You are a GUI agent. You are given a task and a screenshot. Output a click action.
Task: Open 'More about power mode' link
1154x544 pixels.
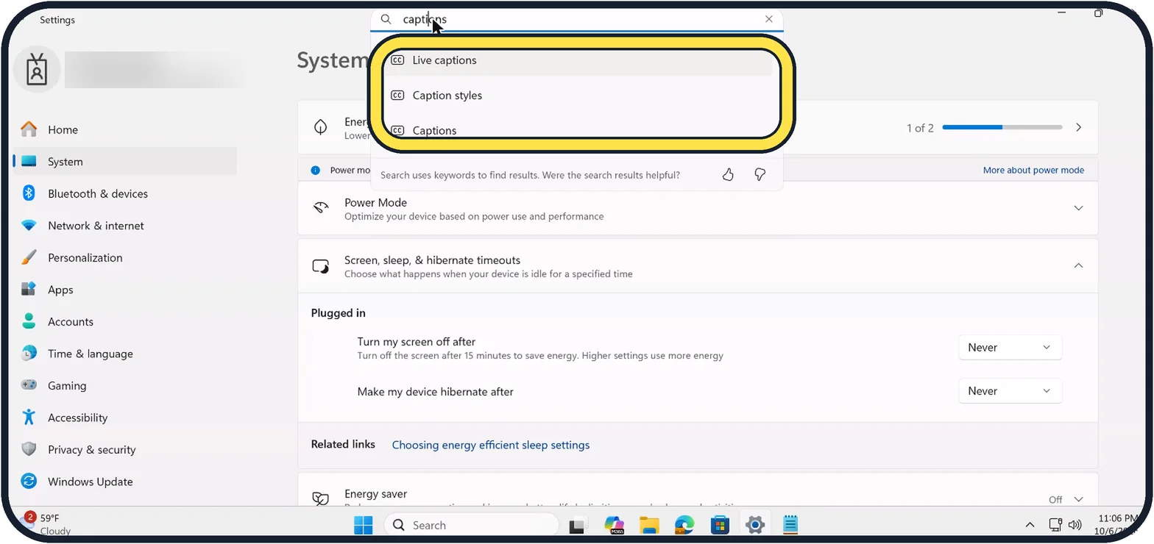pyautogui.click(x=1033, y=170)
